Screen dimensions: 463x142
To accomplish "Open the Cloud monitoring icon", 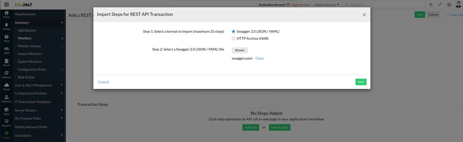I will tap(7, 86).
